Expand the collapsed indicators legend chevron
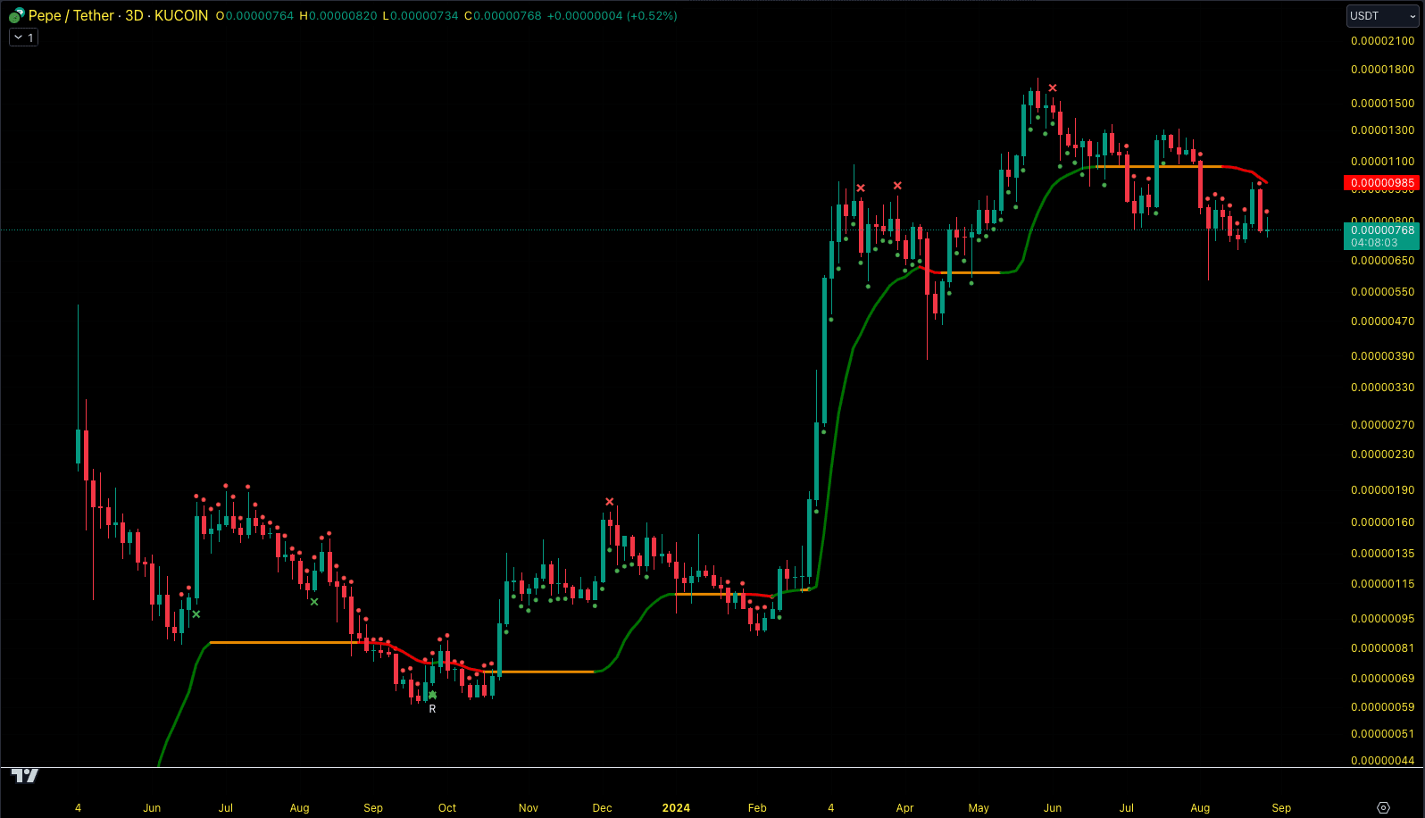This screenshot has height=818, width=1425. click(x=18, y=38)
